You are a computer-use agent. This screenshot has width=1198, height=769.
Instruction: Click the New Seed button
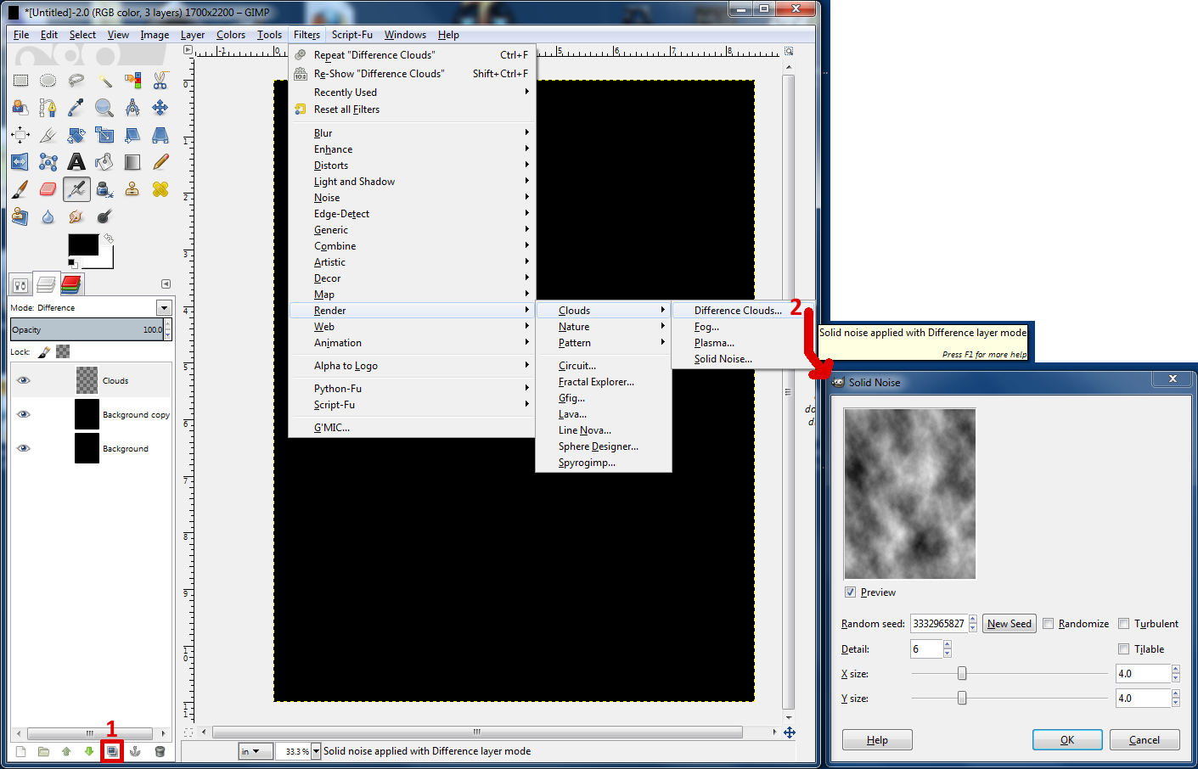[1010, 624]
